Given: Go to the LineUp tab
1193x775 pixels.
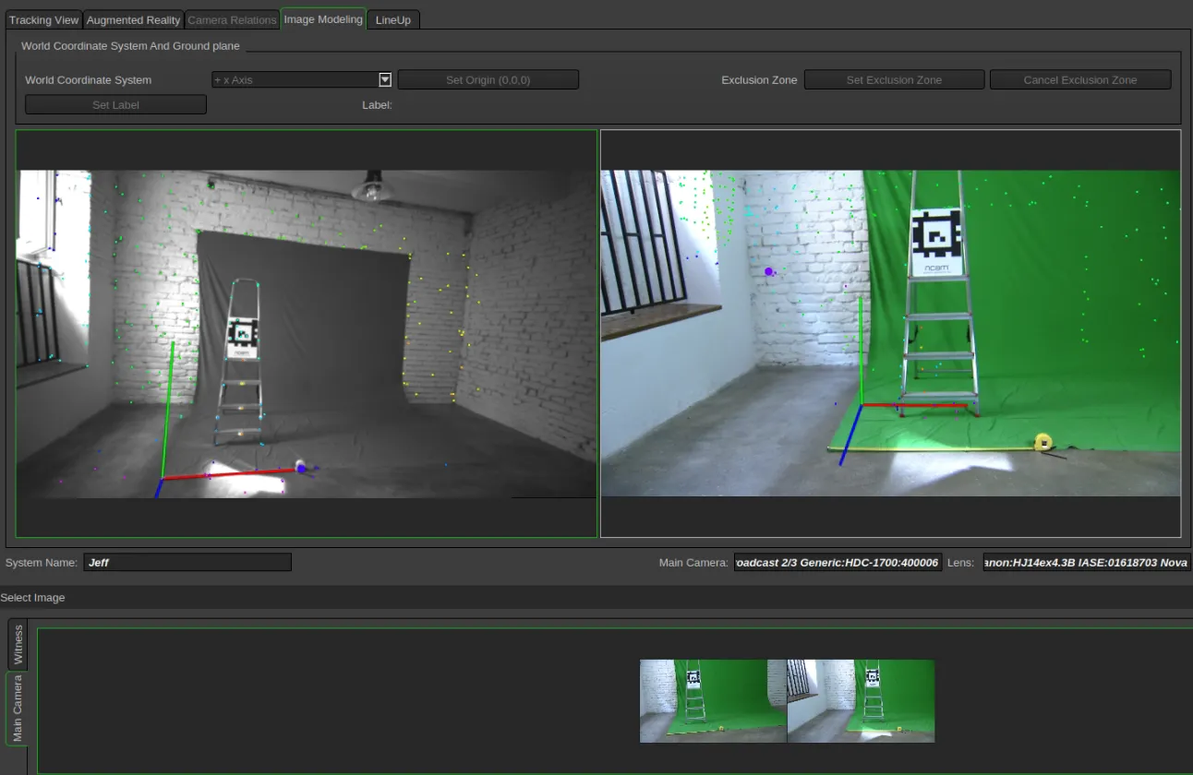Looking at the screenshot, I should (x=393, y=19).
